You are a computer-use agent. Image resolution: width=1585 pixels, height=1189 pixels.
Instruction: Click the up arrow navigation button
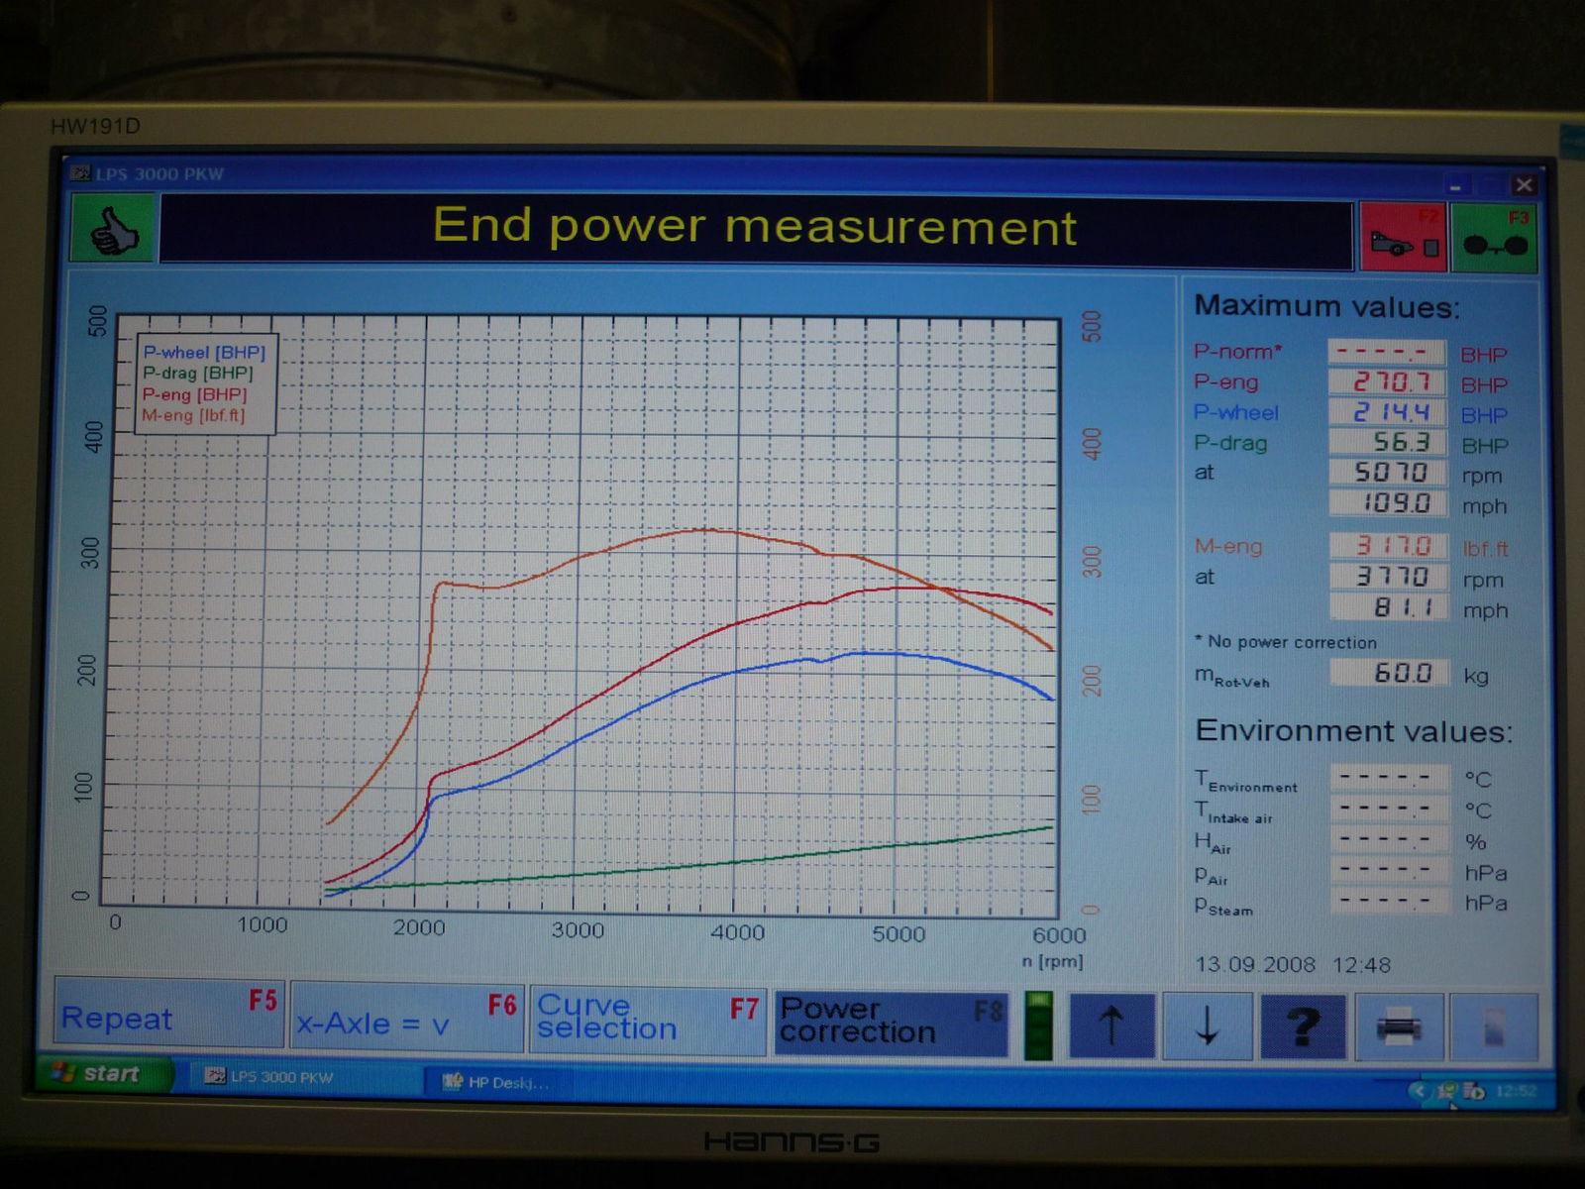(1111, 1027)
